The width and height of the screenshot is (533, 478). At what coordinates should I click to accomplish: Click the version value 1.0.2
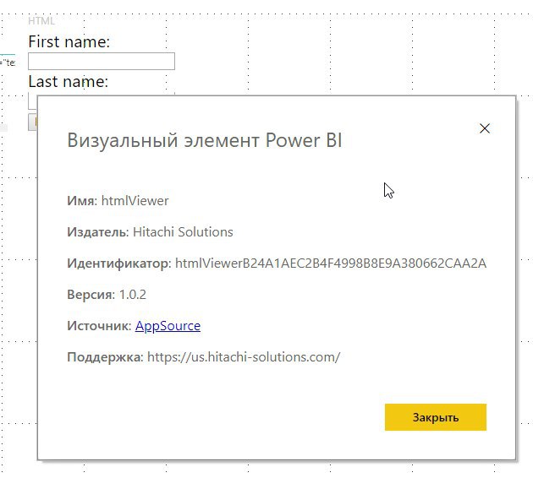point(133,295)
